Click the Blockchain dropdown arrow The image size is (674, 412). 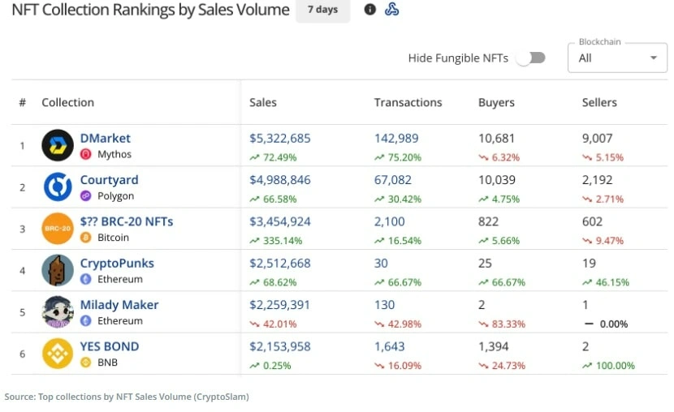coord(654,58)
